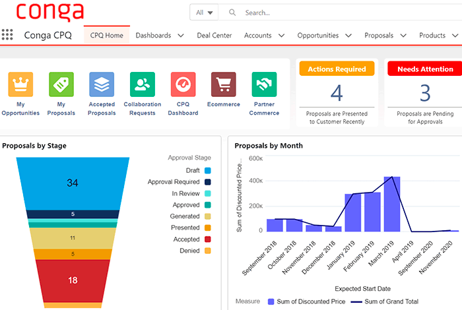Click the March 2019 bar
The width and height of the screenshot is (462, 310).
click(x=392, y=204)
